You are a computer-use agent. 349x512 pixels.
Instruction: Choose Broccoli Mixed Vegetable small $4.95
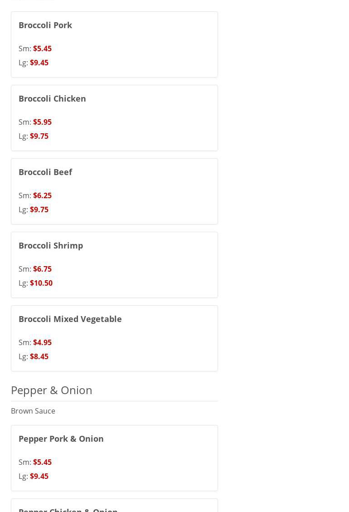(x=42, y=342)
